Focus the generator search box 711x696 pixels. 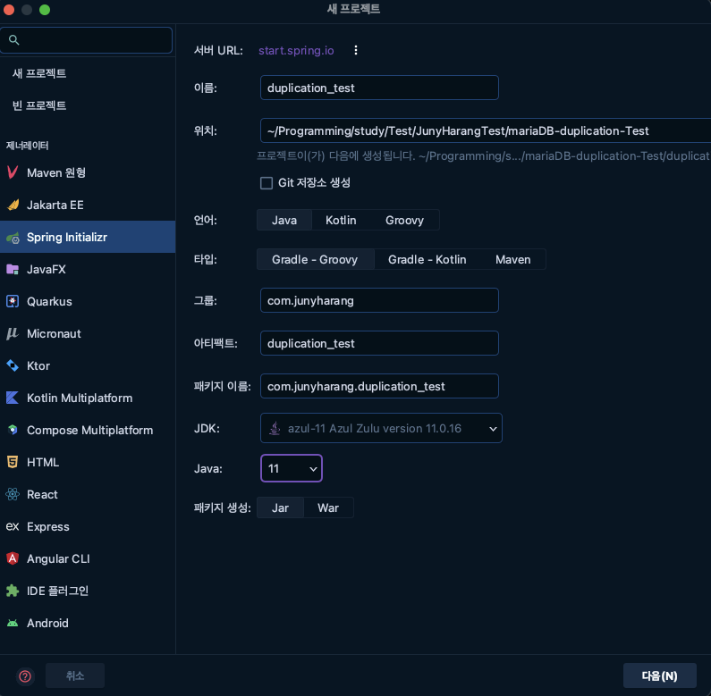(86, 40)
